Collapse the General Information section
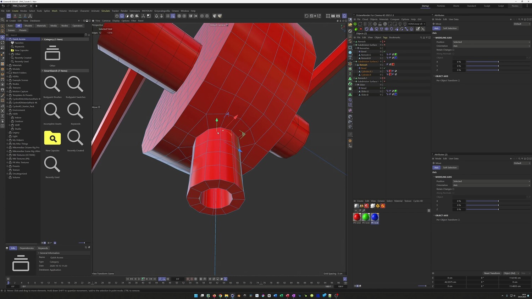The image size is (532, 299). pos(39,253)
